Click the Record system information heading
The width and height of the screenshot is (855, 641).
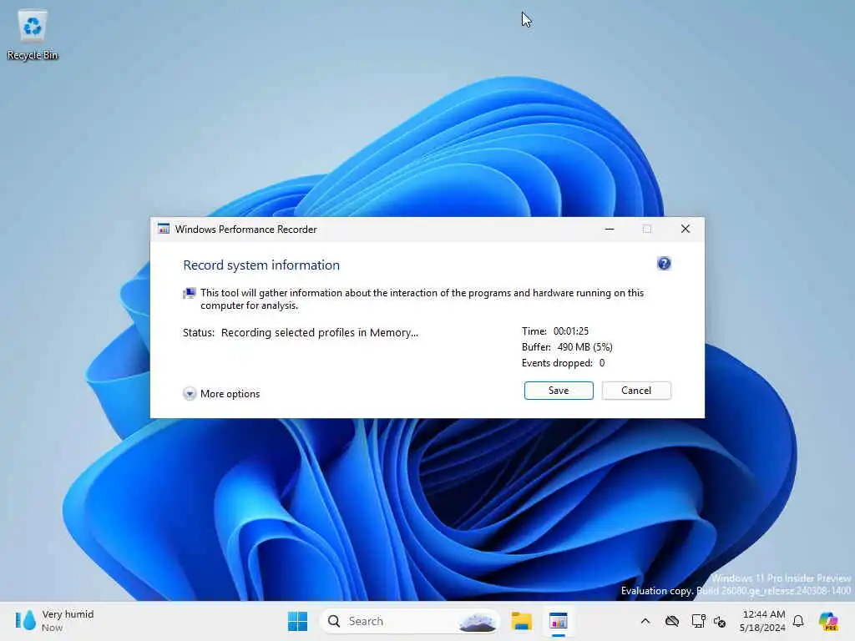(x=261, y=265)
